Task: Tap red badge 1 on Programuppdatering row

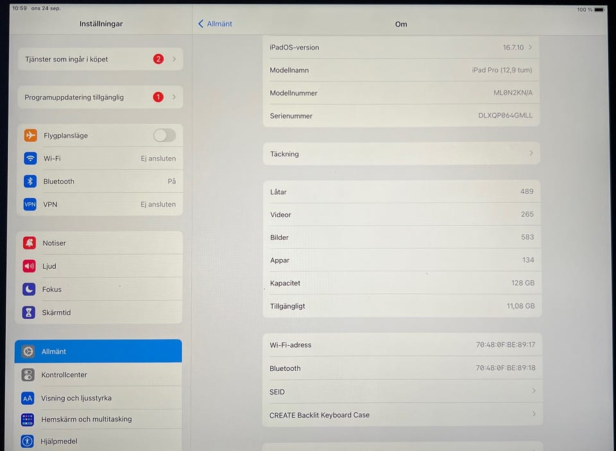Action: coord(158,97)
